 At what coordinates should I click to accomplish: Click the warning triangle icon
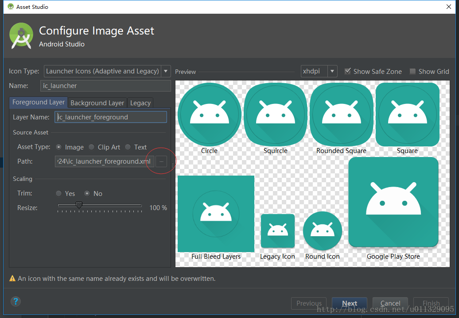click(x=12, y=279)
